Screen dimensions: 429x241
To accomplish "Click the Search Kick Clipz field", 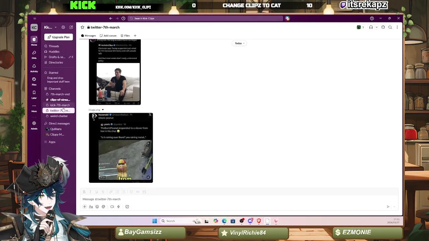I will 205,18.
